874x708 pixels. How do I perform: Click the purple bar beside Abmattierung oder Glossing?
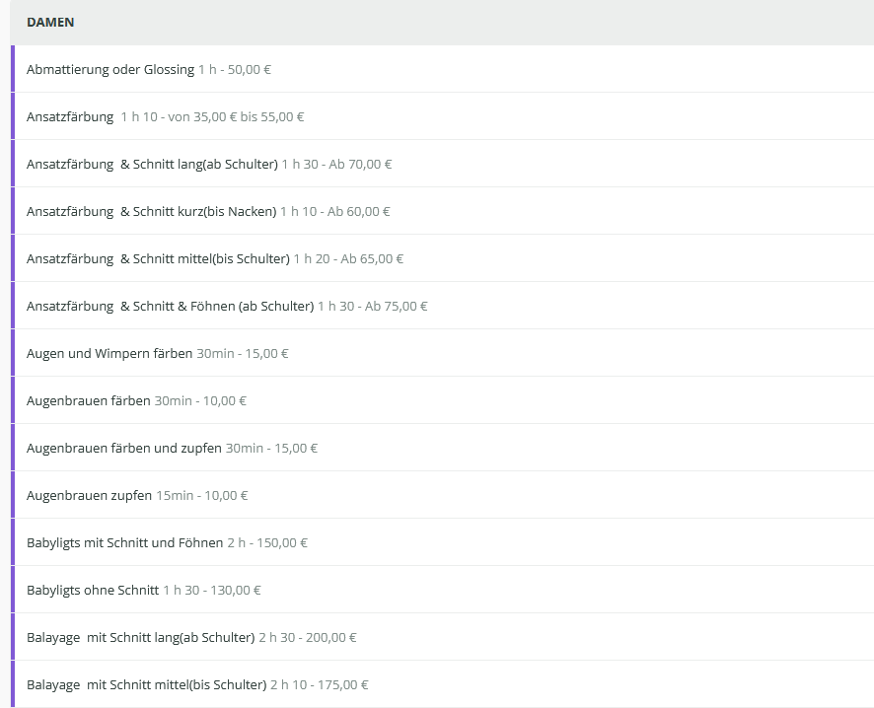point(13,70)
